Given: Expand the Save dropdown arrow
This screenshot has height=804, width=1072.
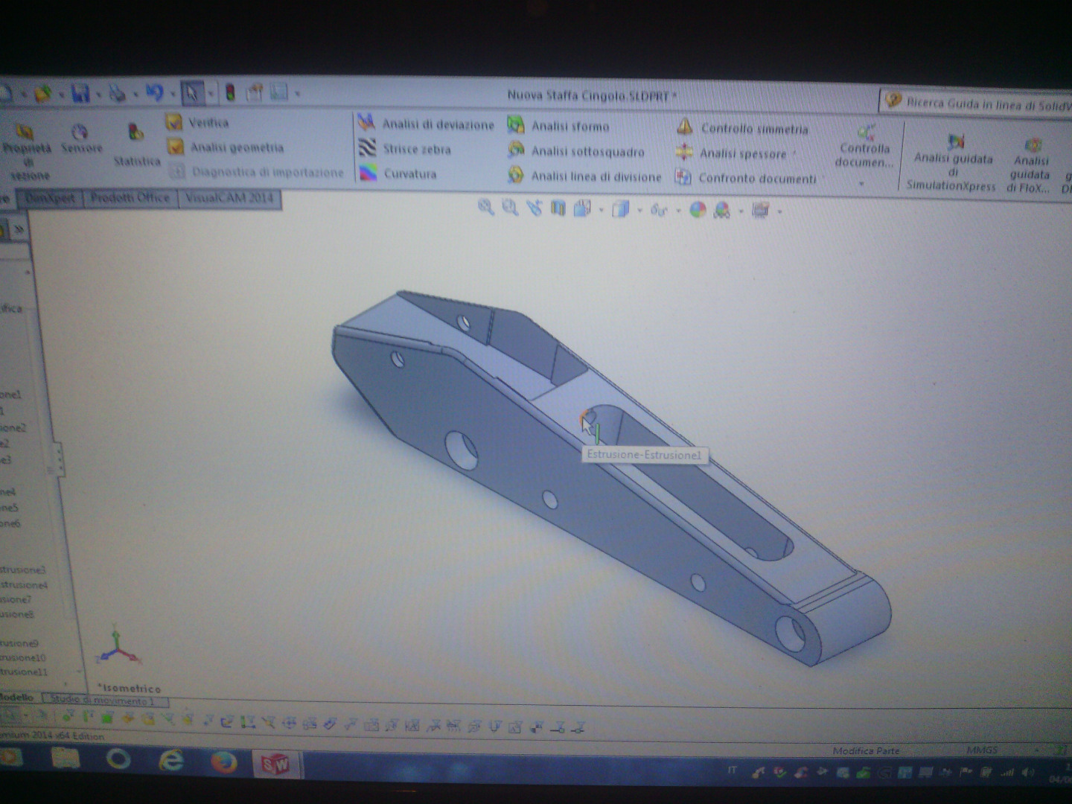Looking at the screenshot, I should pos(98,95).
